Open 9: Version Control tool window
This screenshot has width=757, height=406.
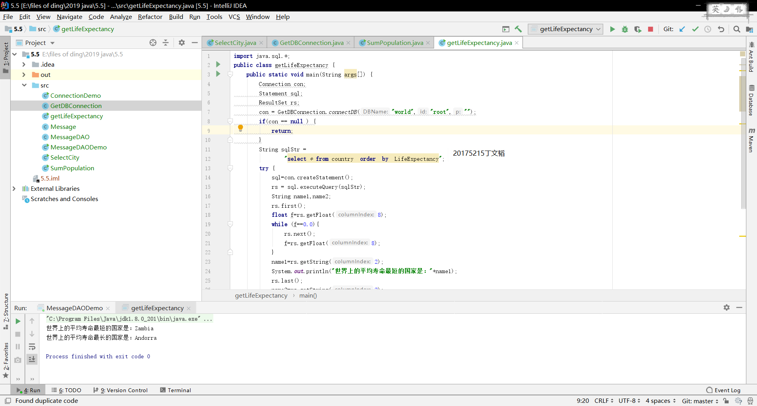pyautogui.click(x=120, y=390)
